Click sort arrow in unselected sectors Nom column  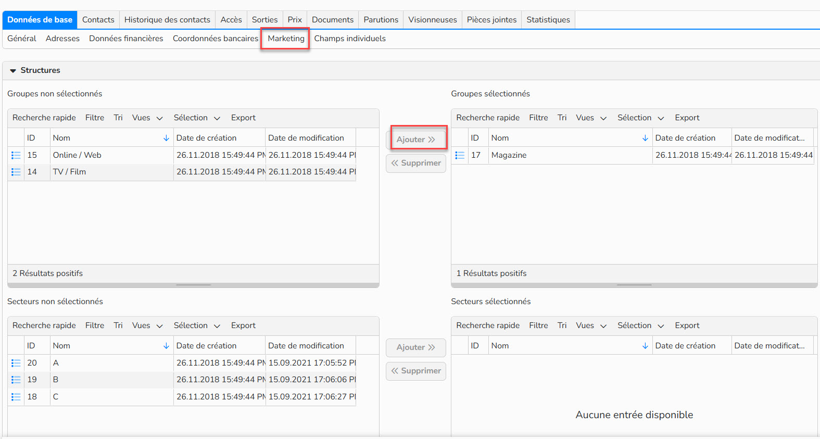(x=166, y=346)
